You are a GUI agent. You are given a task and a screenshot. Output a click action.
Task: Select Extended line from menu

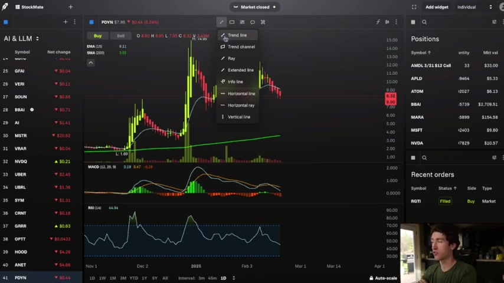238,70
